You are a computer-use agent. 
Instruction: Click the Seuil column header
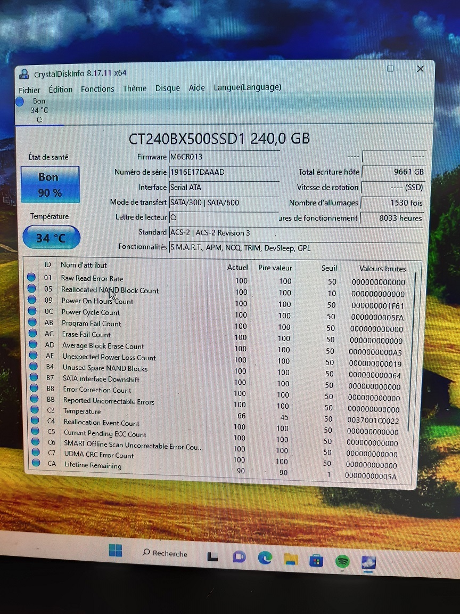(329, 268)
